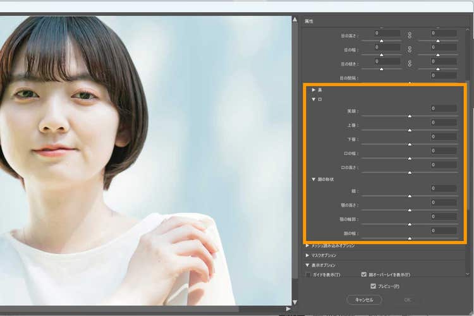
Task: Toggle the link icon for 目の傾き
Action: point(410,63)
